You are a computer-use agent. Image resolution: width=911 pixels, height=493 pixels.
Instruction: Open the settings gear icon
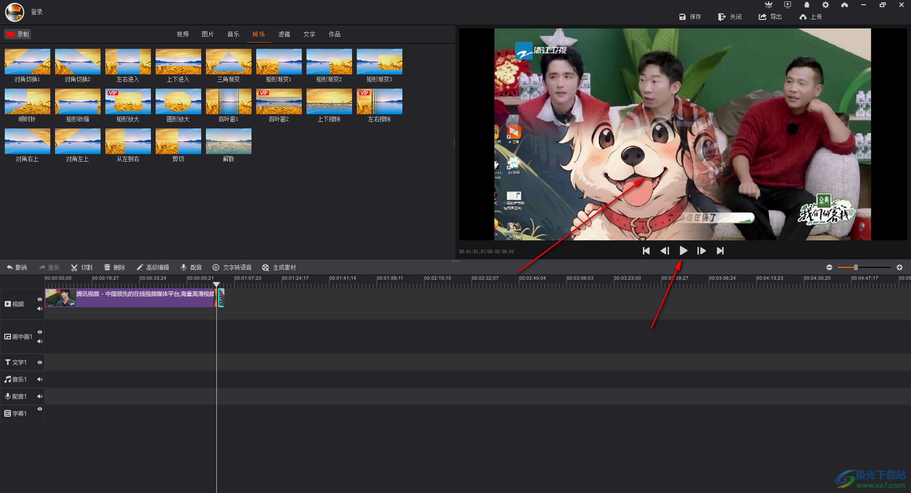point(826,5)
